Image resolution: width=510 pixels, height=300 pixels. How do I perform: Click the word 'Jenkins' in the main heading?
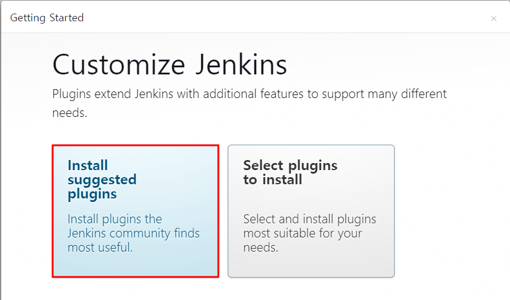pyautogui.click(x=241, y=65)
